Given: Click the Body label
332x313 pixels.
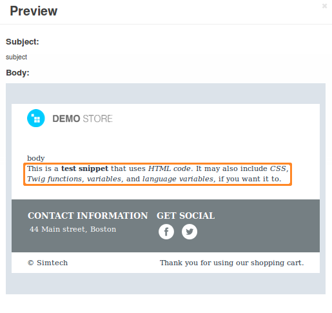Looking at the screenshot, I should tap(17, 73).
